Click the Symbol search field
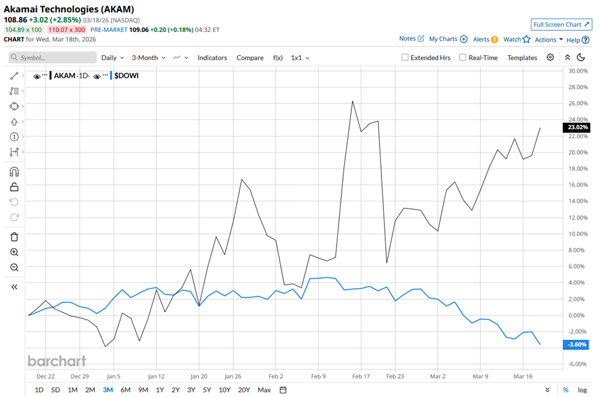Screen dimensions: 599x397 click(x=53, y=58)
